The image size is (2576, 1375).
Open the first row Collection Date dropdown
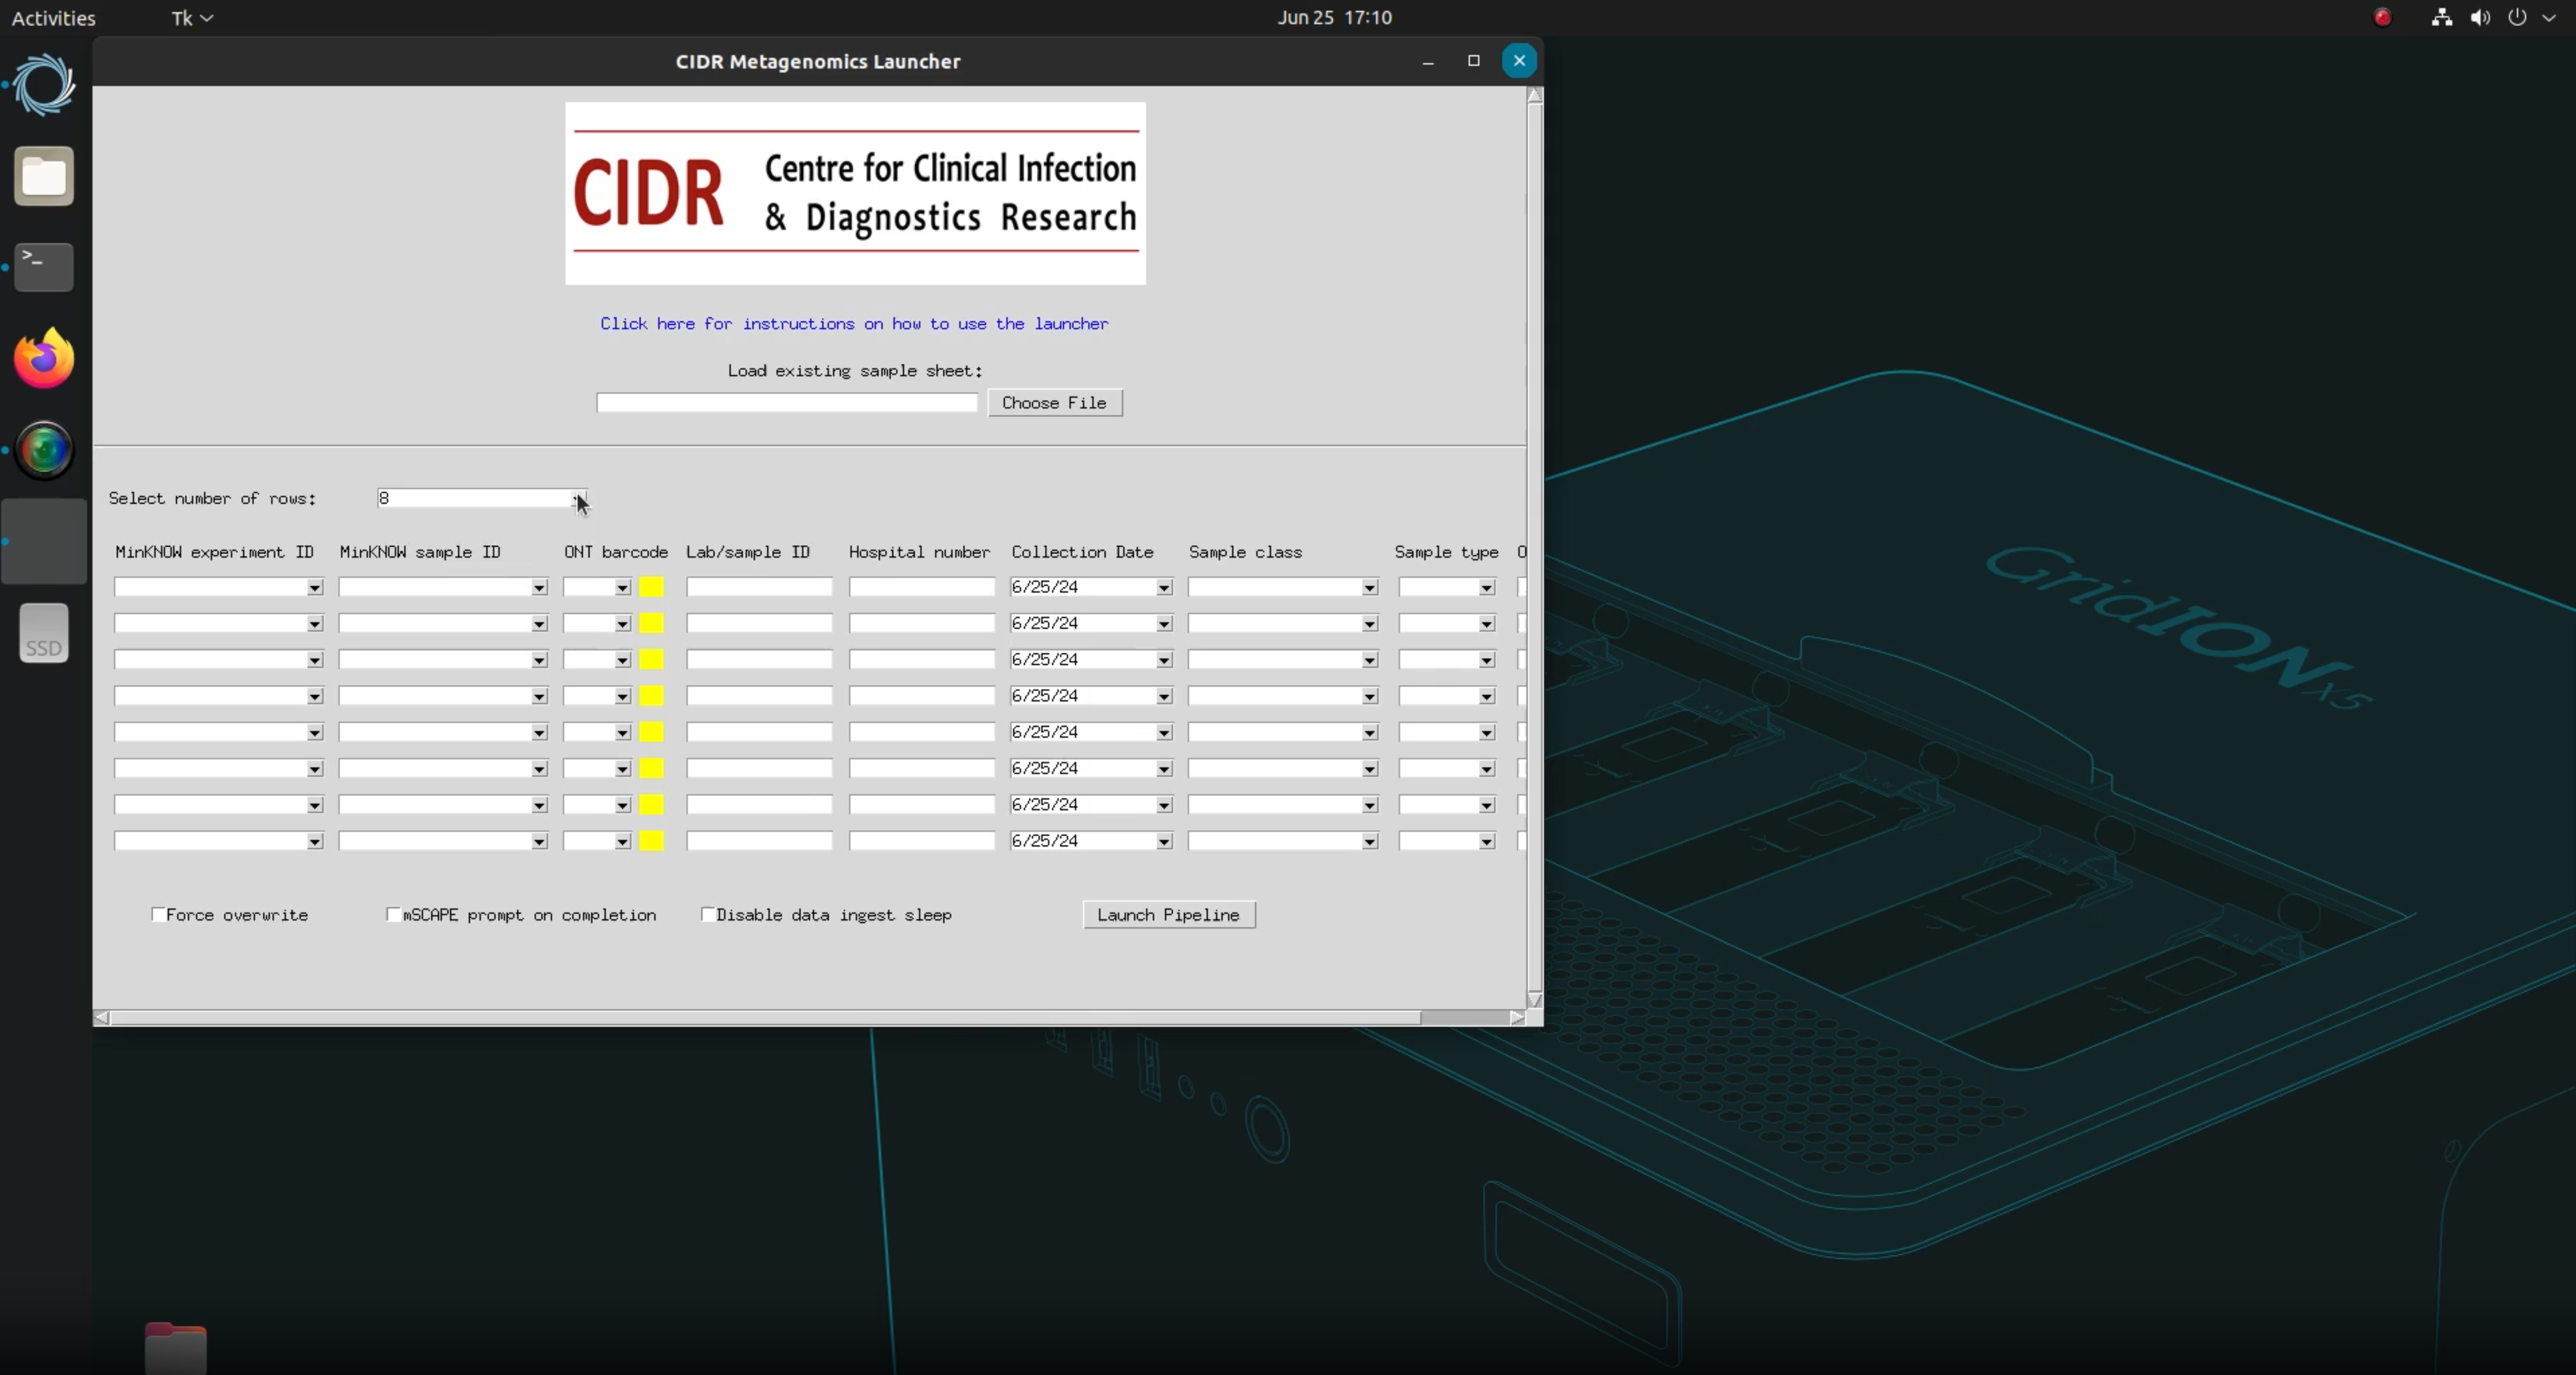[1164, 587]
